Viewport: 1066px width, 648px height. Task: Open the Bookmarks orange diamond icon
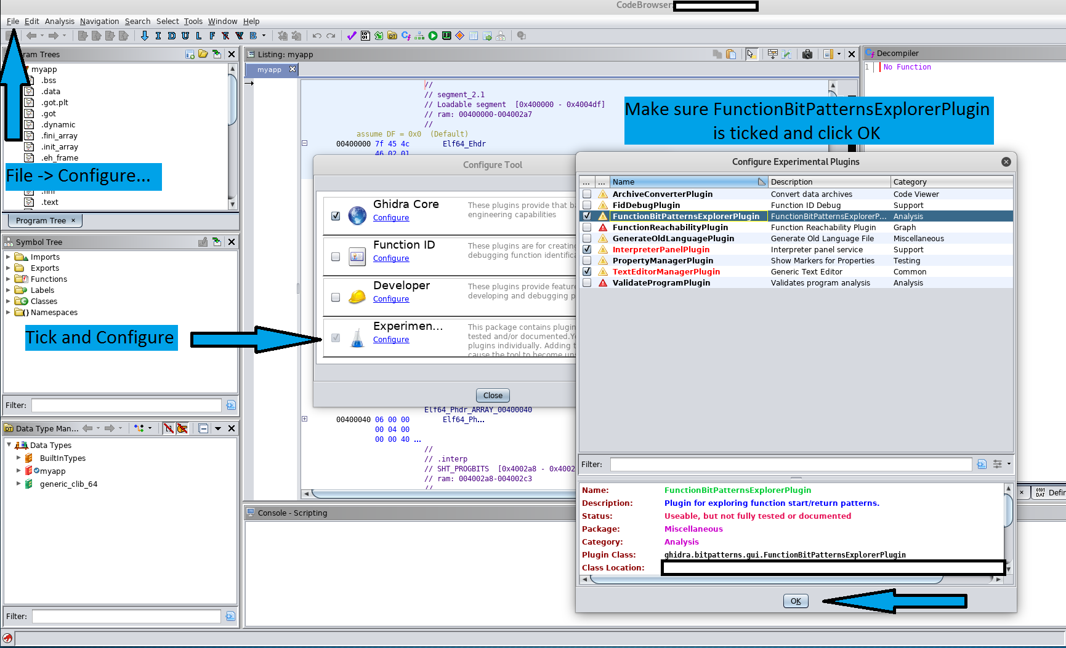(460, 36)
